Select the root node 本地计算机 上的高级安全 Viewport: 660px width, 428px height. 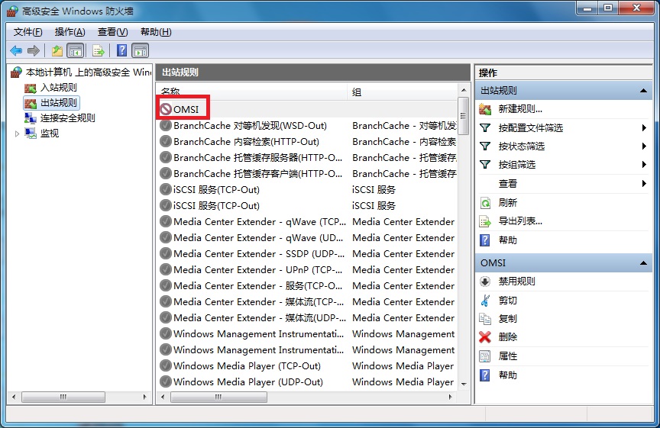pyautogui.click(x=89, y=72)
